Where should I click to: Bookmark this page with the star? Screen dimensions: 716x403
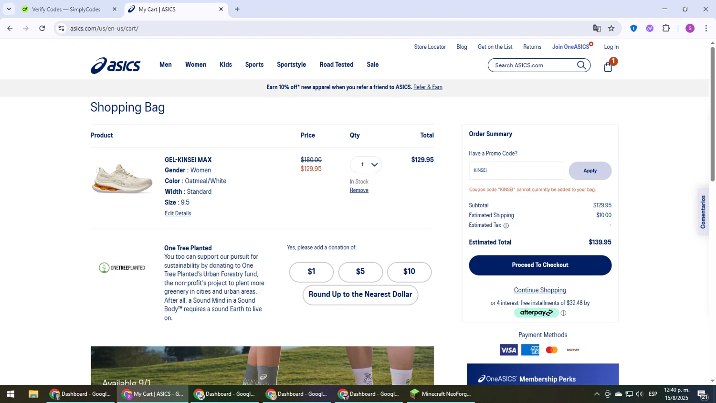coord(611,28)
